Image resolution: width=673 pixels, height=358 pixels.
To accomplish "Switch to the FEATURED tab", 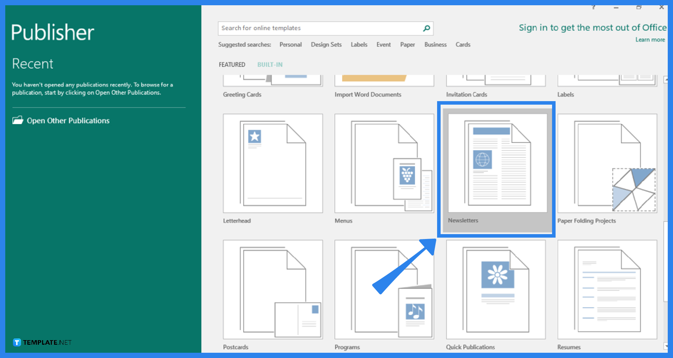I will tap(232, 64).
